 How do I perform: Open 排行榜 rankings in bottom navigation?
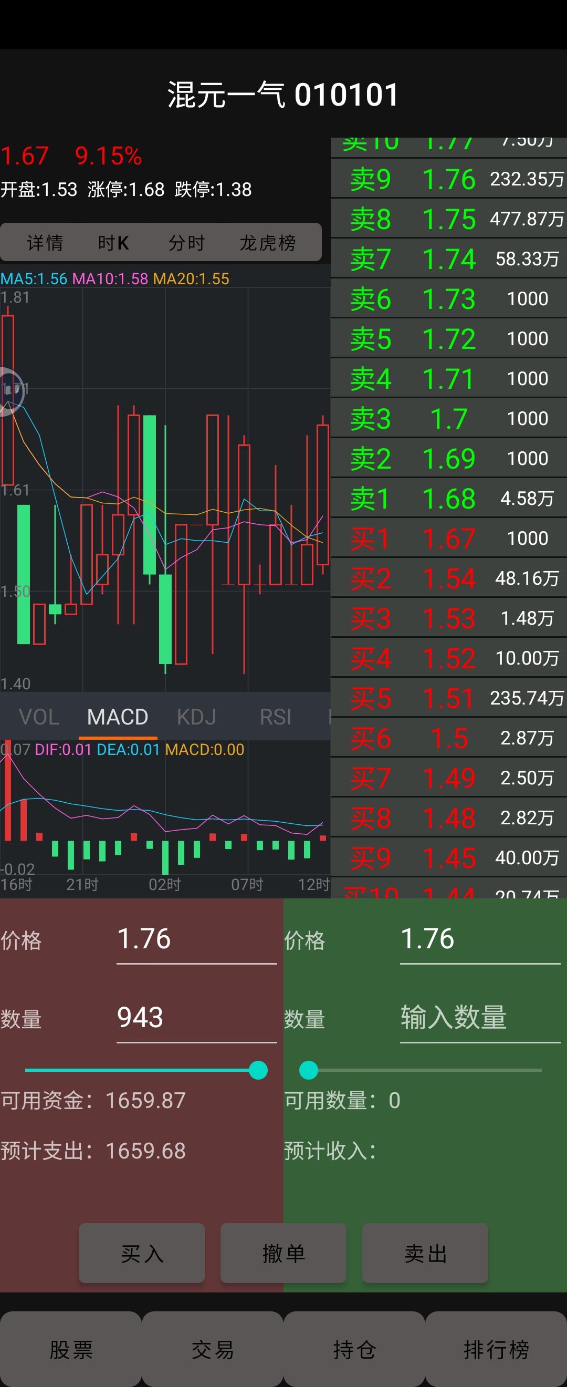click(x=496, y=1349)
